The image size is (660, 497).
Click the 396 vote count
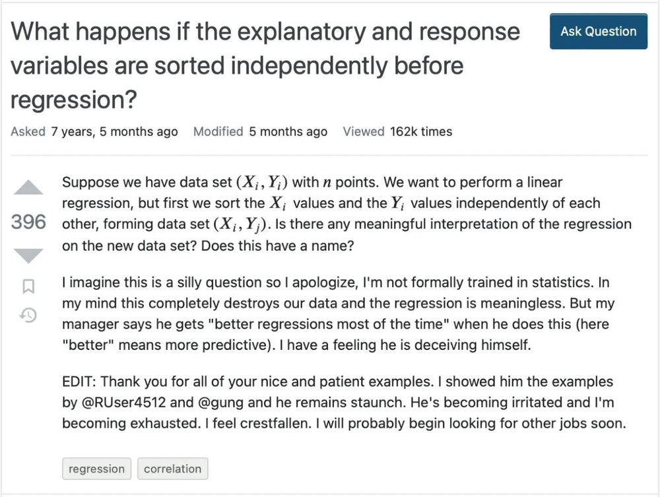(x=28, y=222)
